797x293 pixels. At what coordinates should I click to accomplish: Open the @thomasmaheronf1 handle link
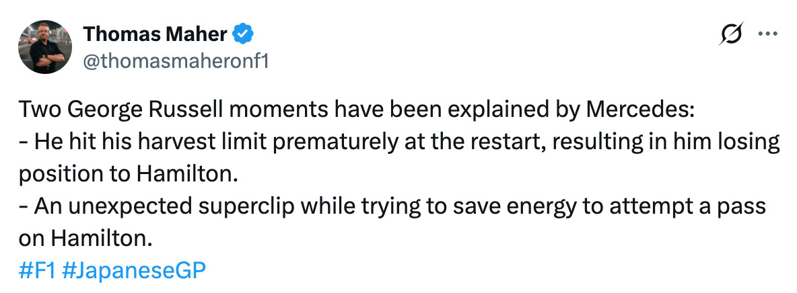(176, 60)
